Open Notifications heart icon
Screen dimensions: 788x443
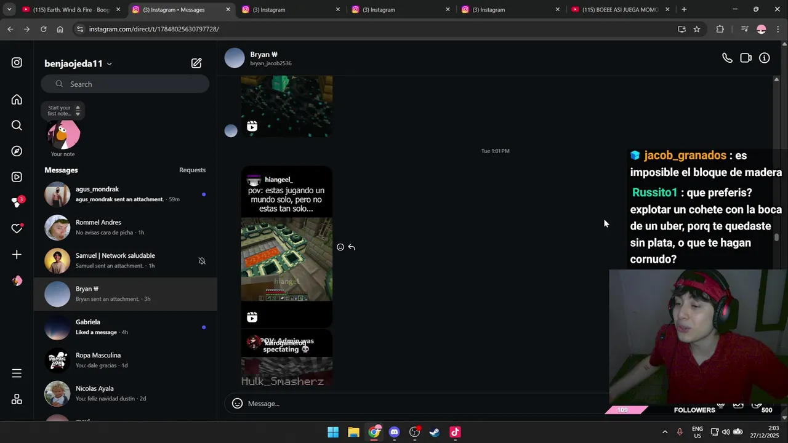coord(17,229)
